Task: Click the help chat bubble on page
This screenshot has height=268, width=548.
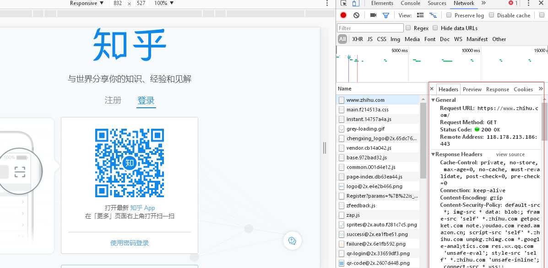Action: click(292, 240)
